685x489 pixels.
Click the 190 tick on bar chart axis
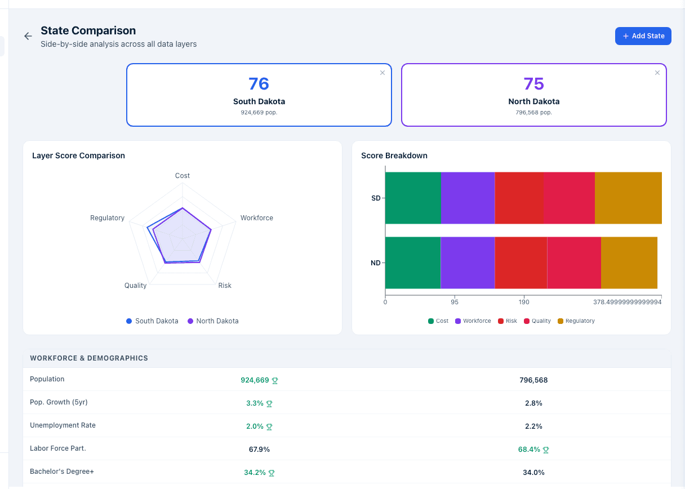[524, 303]
